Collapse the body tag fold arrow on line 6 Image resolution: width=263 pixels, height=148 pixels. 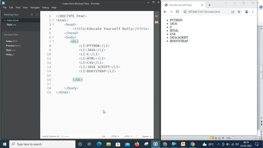click(x=53, y=37)
